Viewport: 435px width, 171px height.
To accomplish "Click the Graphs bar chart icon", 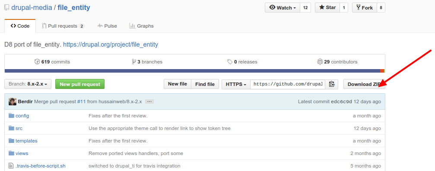I will click(132, 26).
